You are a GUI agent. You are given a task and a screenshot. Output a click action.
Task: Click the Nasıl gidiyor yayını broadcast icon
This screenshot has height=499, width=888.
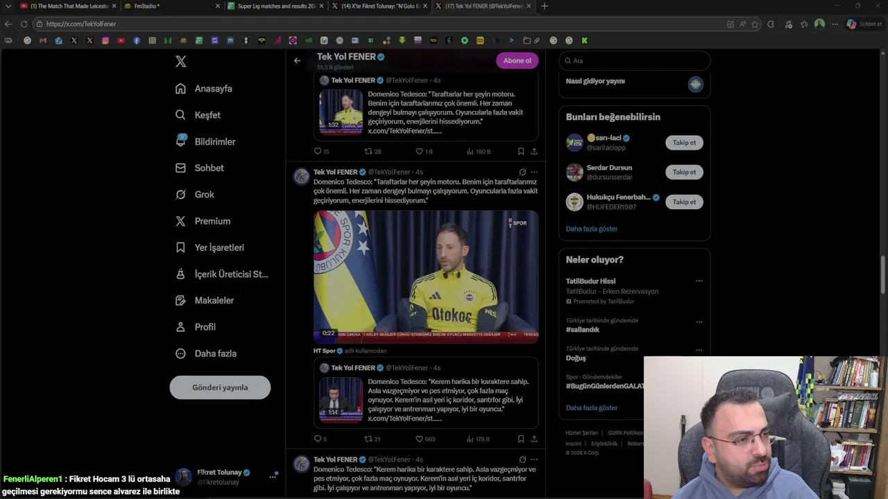click(x=695, y=85)
